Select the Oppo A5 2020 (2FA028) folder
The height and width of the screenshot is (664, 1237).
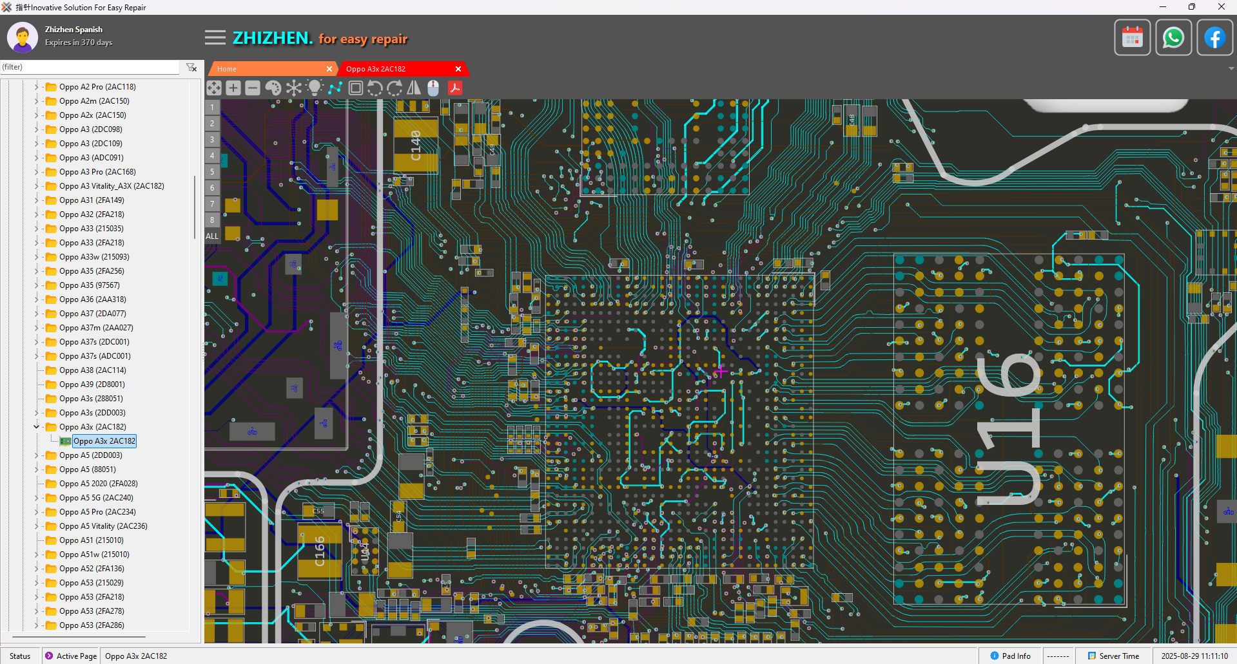pyautogui.click(x=99, y=484)
